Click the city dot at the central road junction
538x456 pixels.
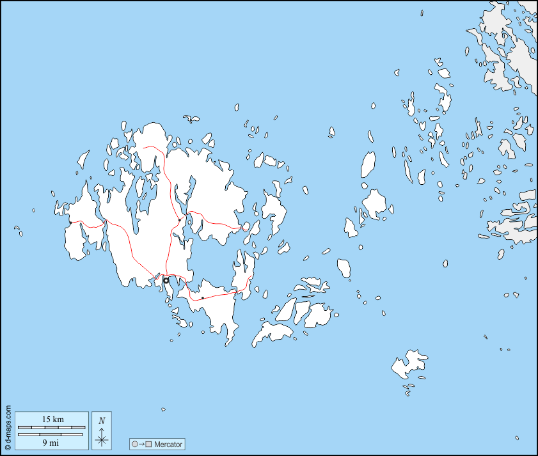(180, 220)
